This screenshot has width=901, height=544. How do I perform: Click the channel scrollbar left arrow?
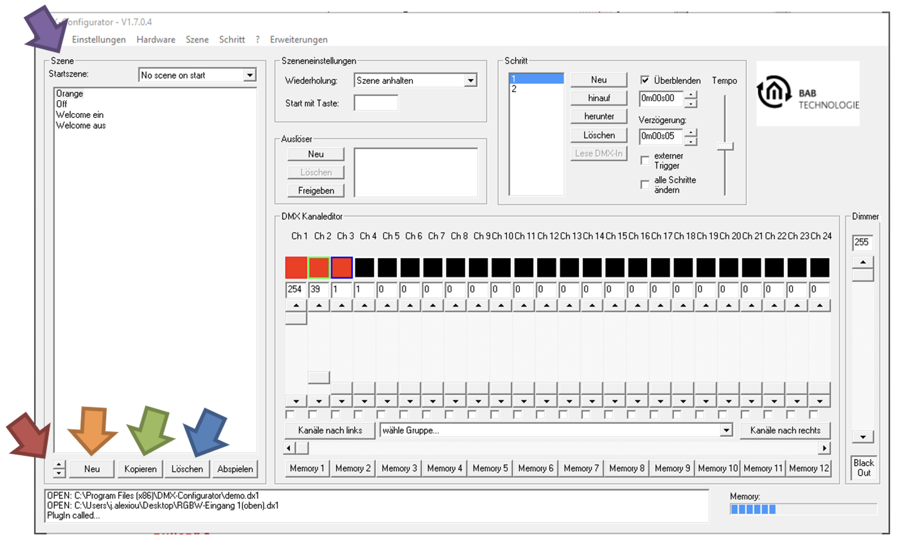click(289, 448)
